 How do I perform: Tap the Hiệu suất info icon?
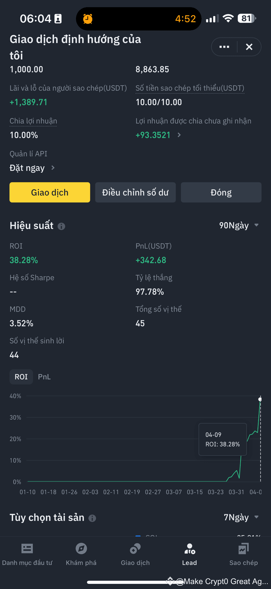[61, 226]
